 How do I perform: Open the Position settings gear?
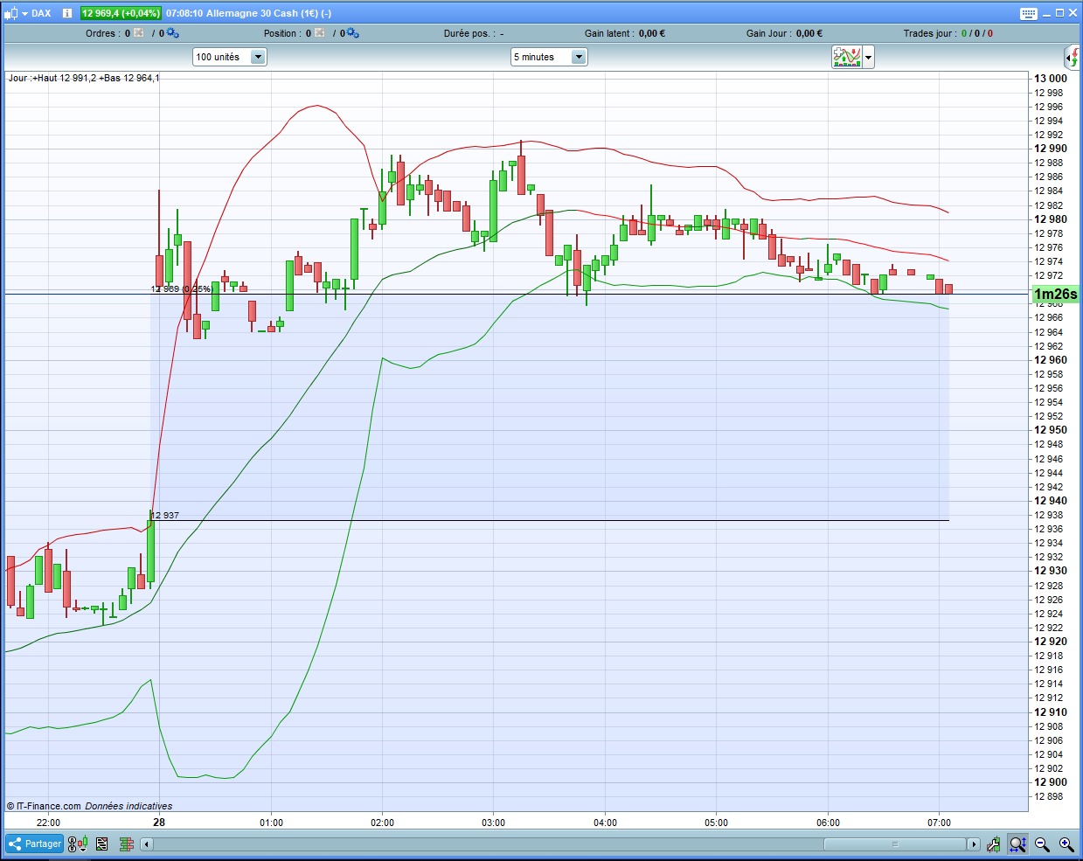[352, 33]
